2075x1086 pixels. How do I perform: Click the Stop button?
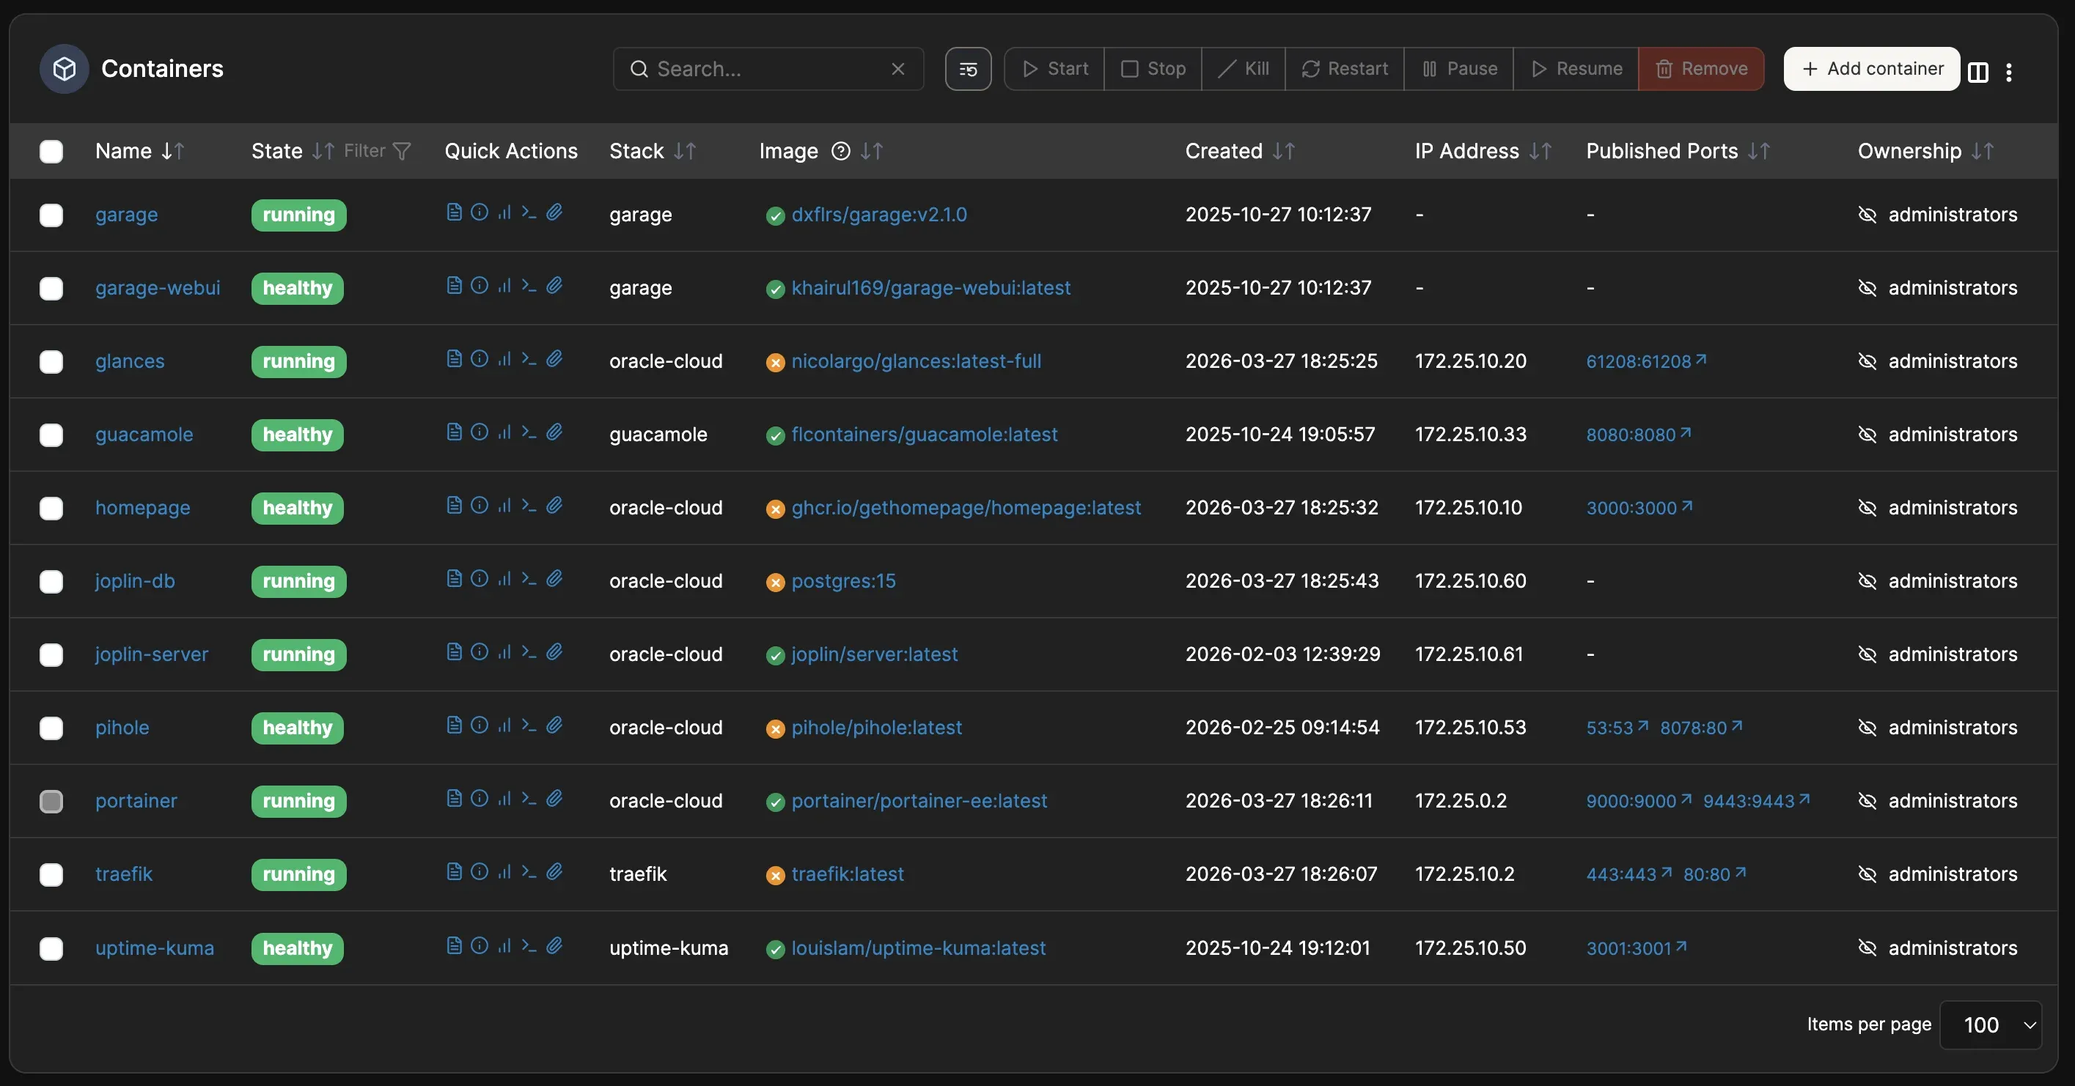click(x=1153, y=68)
